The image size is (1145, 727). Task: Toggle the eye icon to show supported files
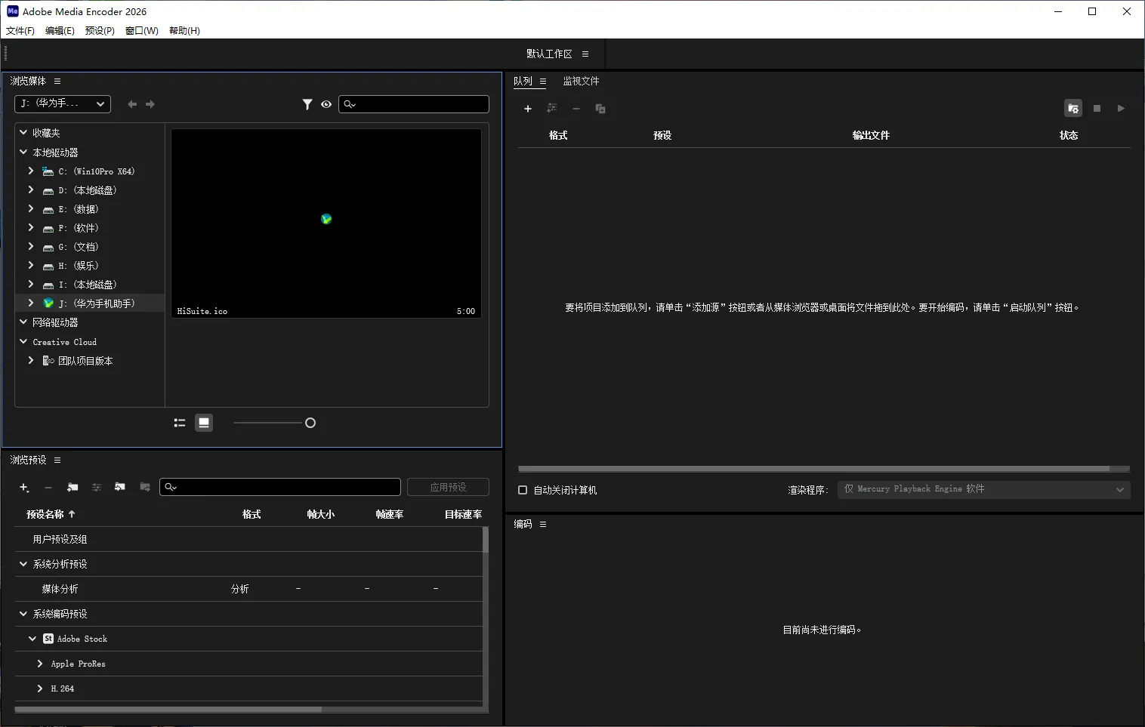pos(326,104)
